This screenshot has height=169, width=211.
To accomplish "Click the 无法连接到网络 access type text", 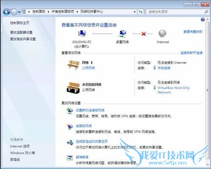I will [169, 82].
